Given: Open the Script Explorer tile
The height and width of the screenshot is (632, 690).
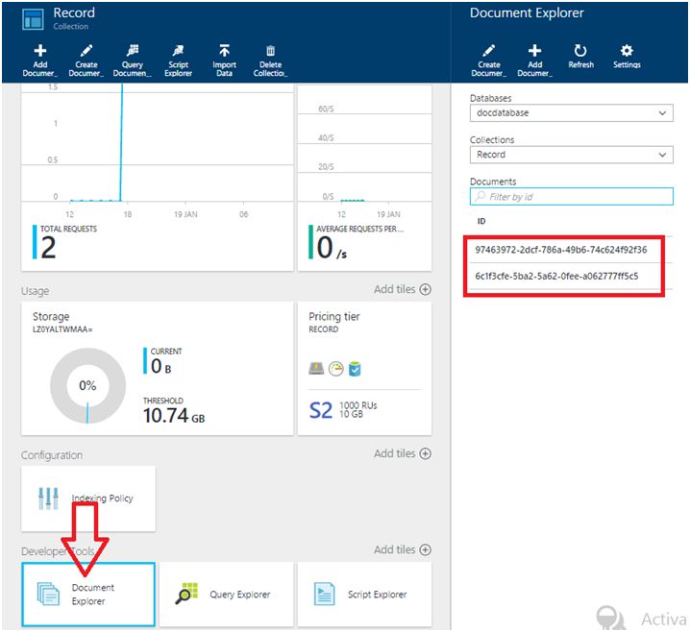Looking at the screenshot, I should 364,595.
